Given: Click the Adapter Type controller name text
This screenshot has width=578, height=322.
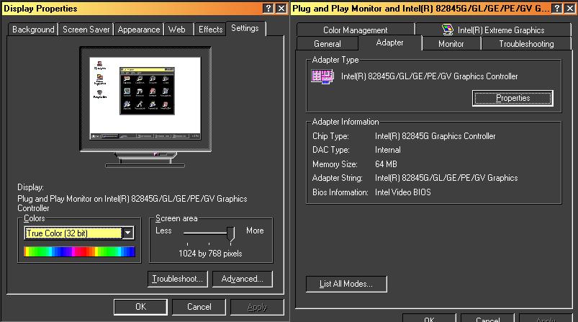Looking at the screenshot, I should (x=430, y=76).
